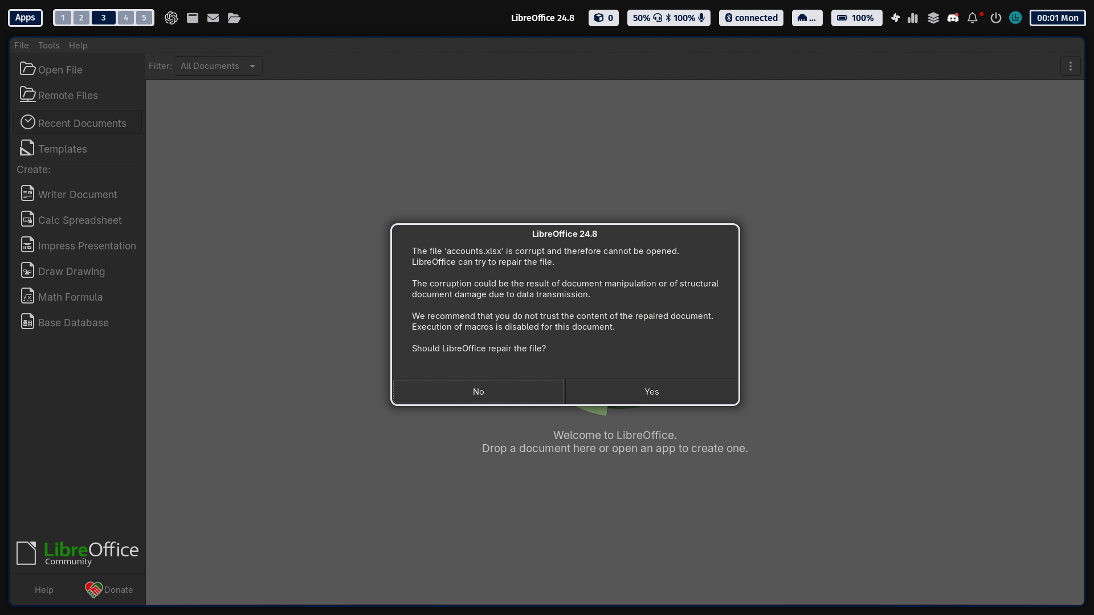Click the Calc Spreadsheet icon
Viewport: 1094px width, 615px height.
click(27, 219)
